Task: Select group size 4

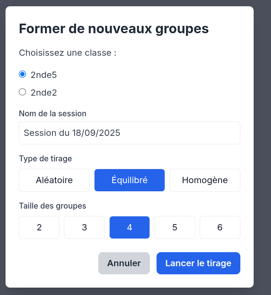Action: point(130,227)
